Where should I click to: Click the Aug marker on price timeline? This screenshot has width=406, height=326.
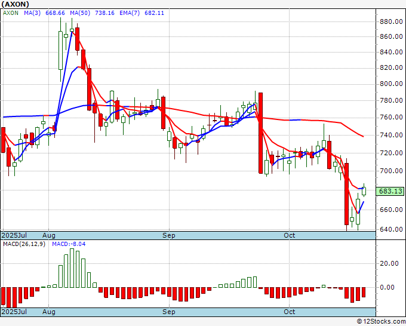click(49, 235)
